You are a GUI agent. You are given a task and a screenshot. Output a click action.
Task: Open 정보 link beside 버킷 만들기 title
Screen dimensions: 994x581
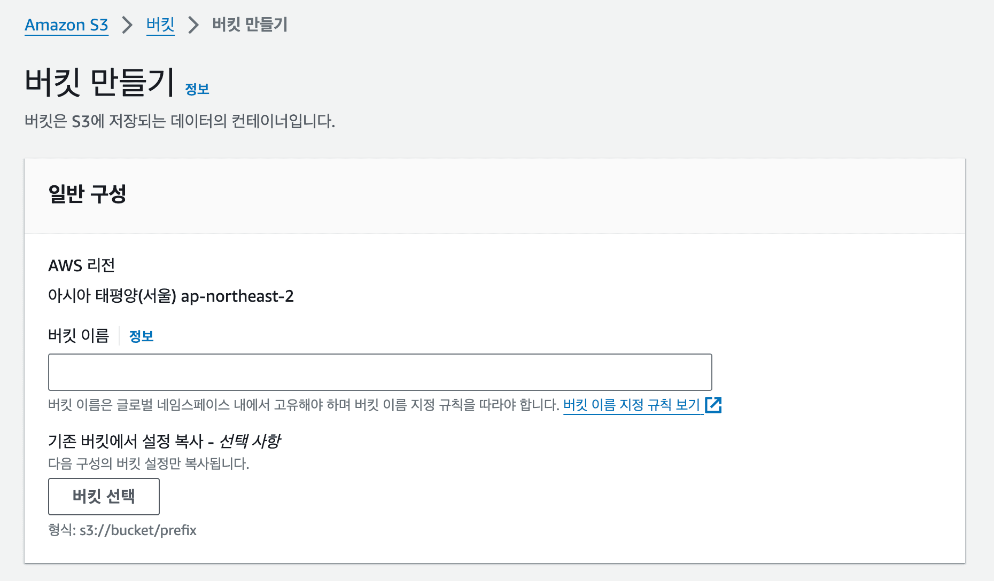point(197,89)
